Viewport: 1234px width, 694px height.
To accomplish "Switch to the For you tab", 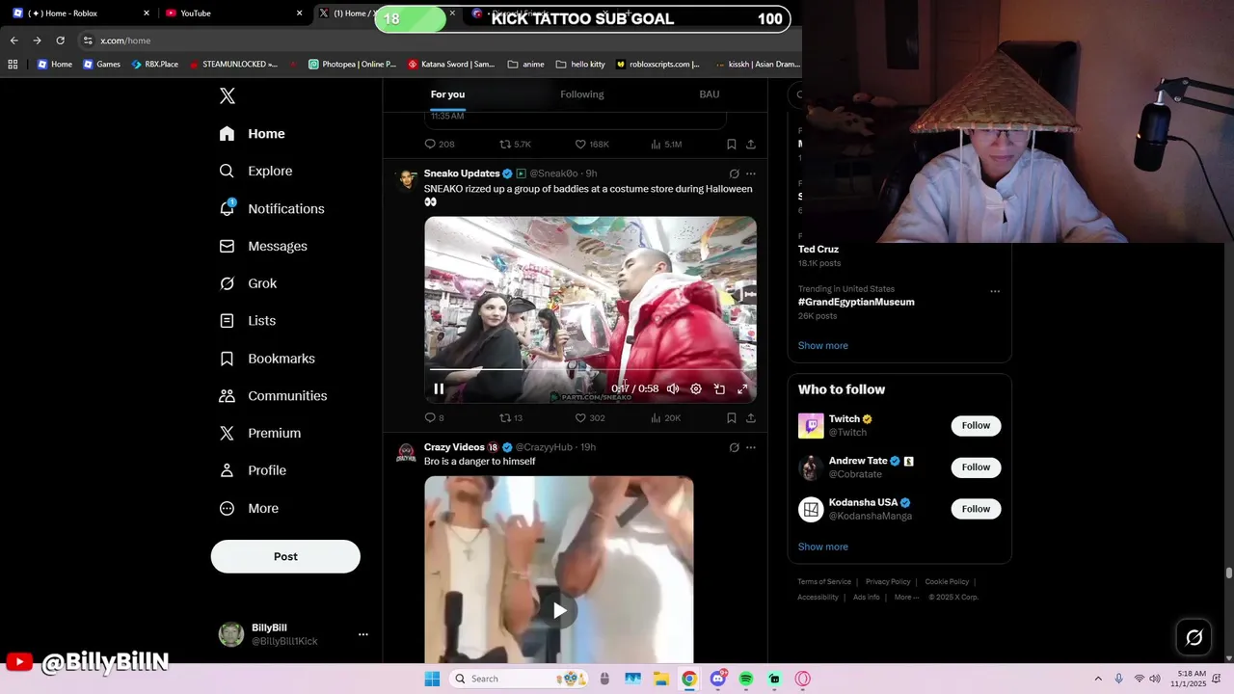I will tap(447, 94).
